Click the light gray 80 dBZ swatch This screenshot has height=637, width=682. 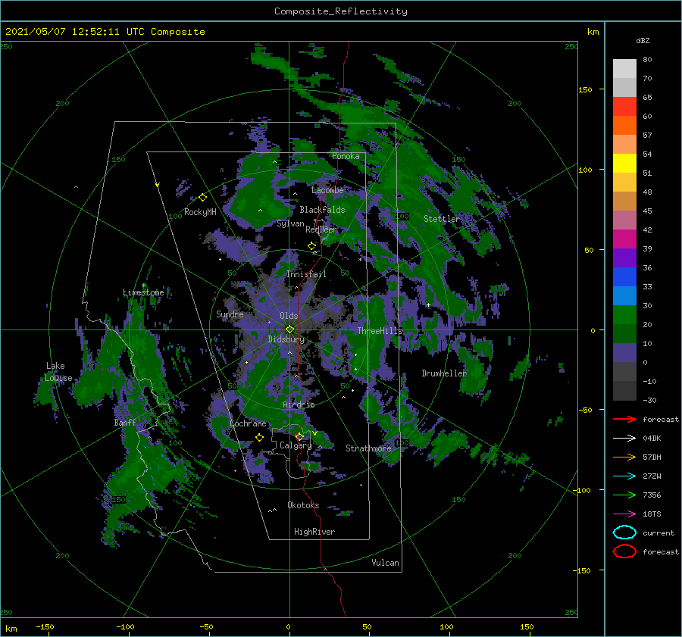[x=624, y=68]
